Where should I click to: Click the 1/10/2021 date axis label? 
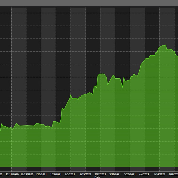[41, 174]
